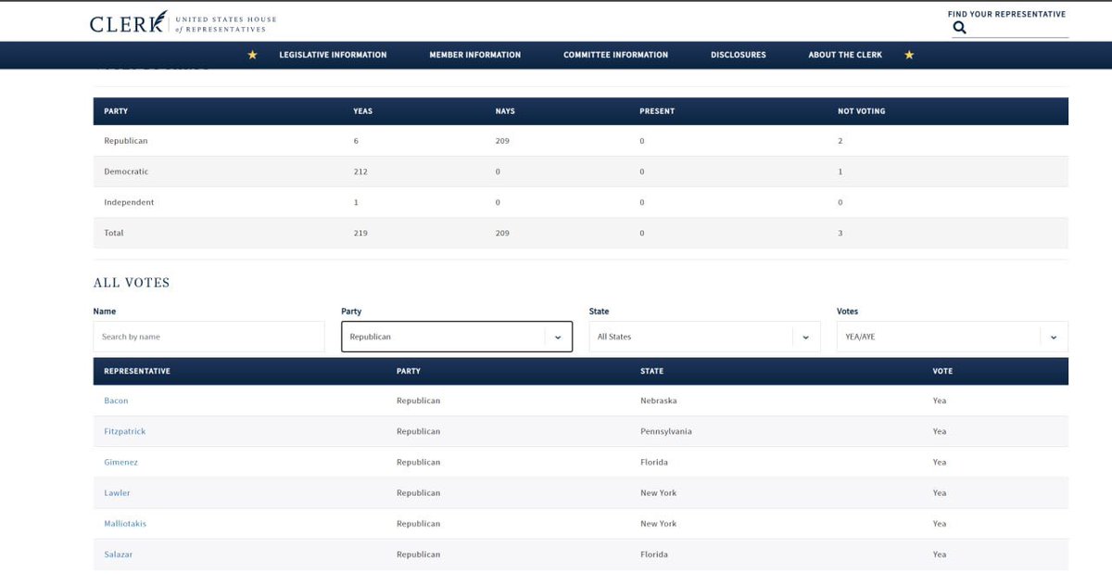Click the All Votes section heading
1112x574 pixels.
coord(132,283)
